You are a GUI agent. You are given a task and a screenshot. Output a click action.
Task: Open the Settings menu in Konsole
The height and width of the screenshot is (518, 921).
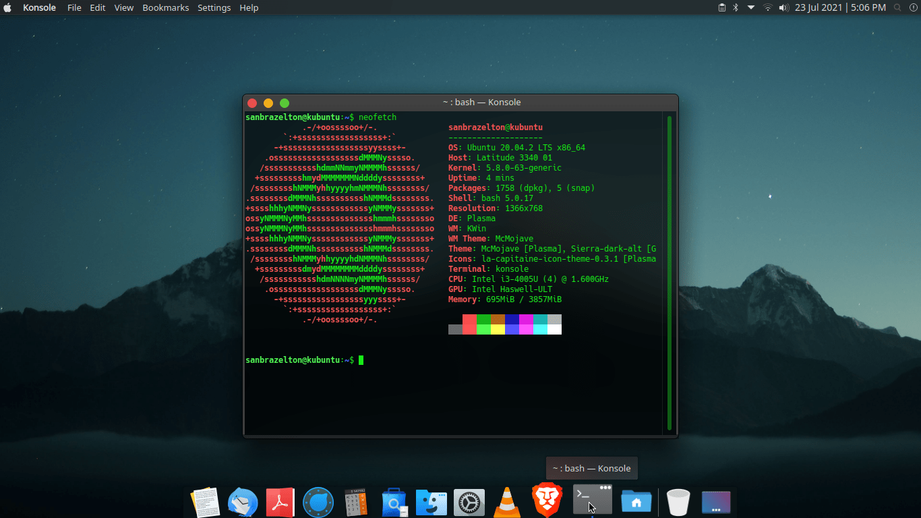tap(214, 7)
